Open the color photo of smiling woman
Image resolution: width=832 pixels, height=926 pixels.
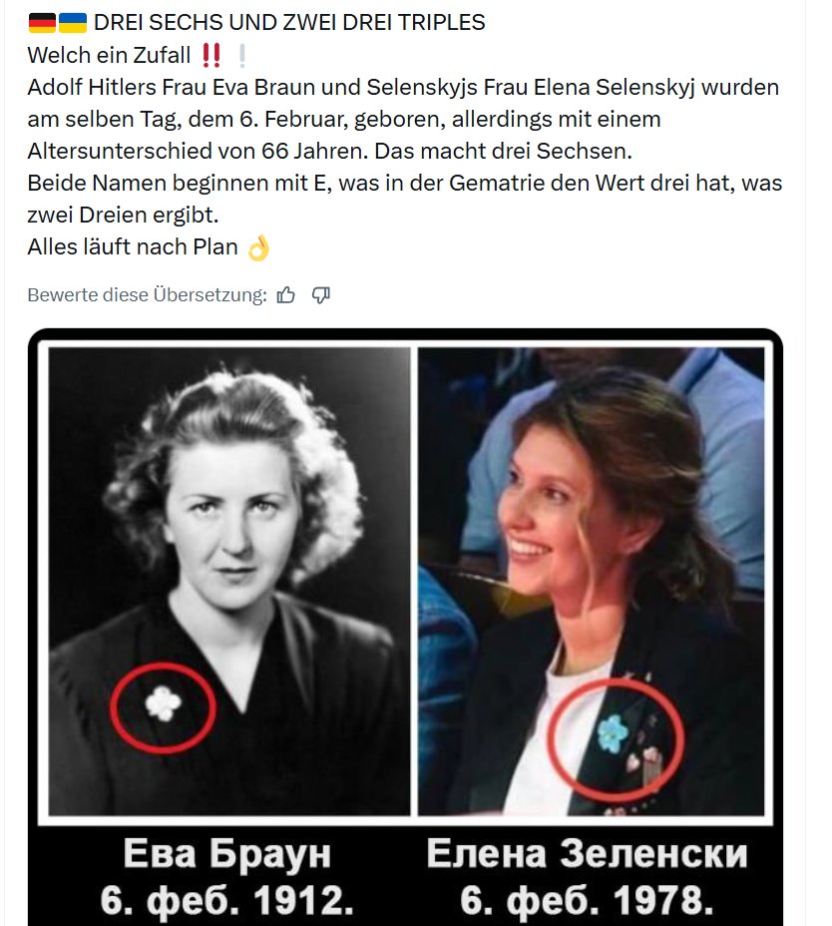[x=592, y=581]
